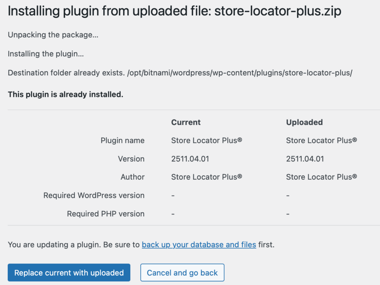The width and height of the screenshot is (380, 285).
Task: Click the Plugin name row label
Action: click(122, 141)
